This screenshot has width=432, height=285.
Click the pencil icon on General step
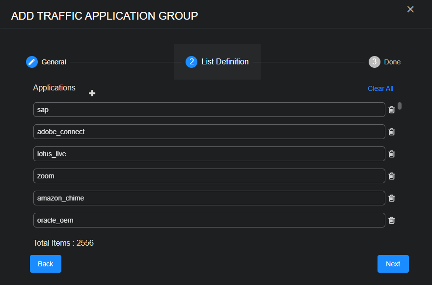[31, 62]
